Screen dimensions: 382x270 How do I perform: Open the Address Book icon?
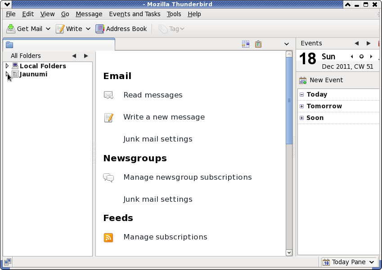tap(99, 29)
